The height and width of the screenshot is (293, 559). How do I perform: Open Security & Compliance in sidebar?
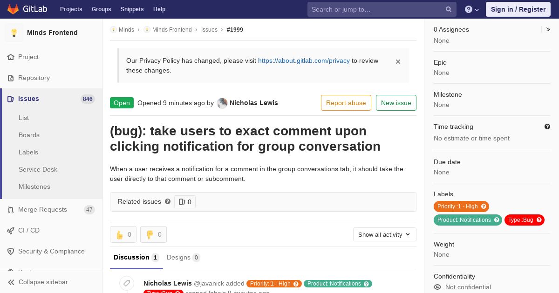[51, 251]
